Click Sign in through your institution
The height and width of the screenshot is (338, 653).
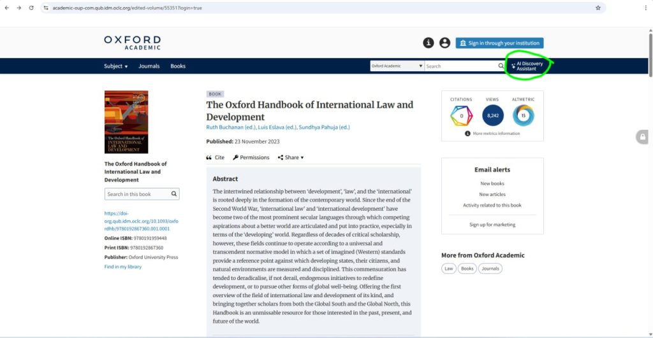coord(499,43)
